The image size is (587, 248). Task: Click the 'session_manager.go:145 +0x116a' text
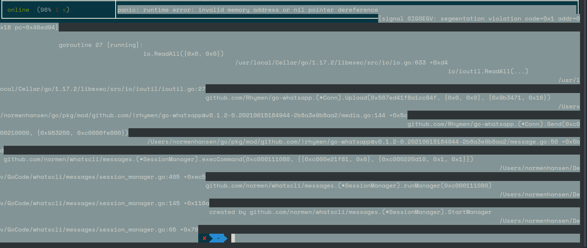(105, 203)
